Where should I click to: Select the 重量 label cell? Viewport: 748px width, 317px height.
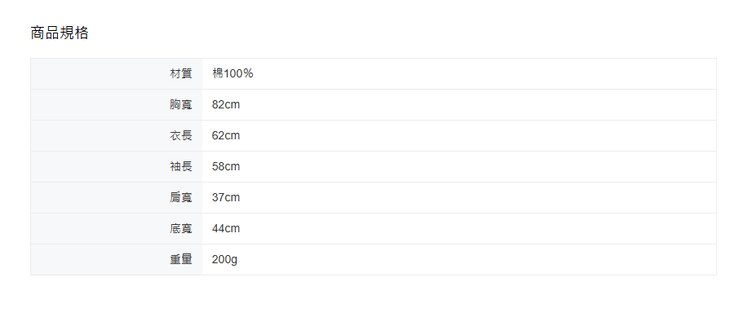[117, 260]
